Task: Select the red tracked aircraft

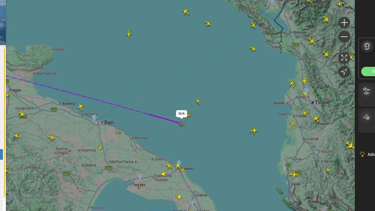Action: (181, 124)
